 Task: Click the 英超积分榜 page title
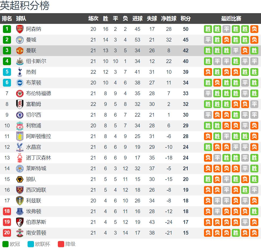[x=25, y=6]
